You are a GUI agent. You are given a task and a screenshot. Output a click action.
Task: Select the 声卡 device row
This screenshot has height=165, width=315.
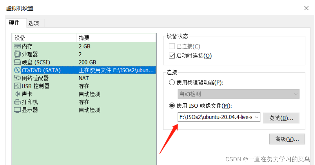[84, 94]
